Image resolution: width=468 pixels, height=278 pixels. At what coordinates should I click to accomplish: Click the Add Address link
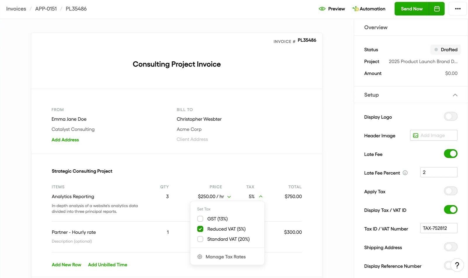click(x=65, y=140)
